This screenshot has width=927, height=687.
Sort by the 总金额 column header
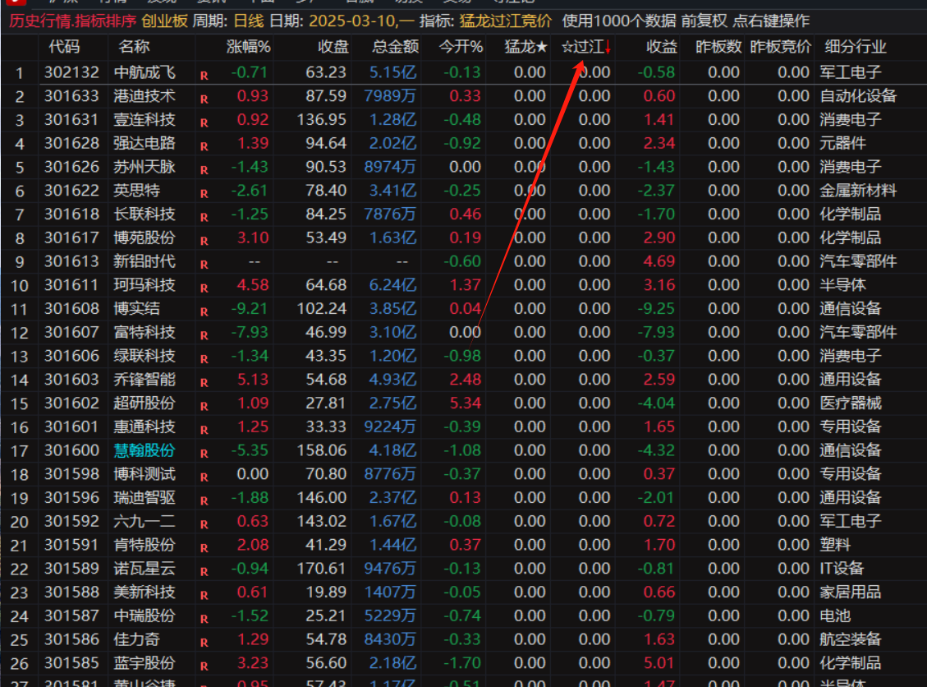(395, 48)
